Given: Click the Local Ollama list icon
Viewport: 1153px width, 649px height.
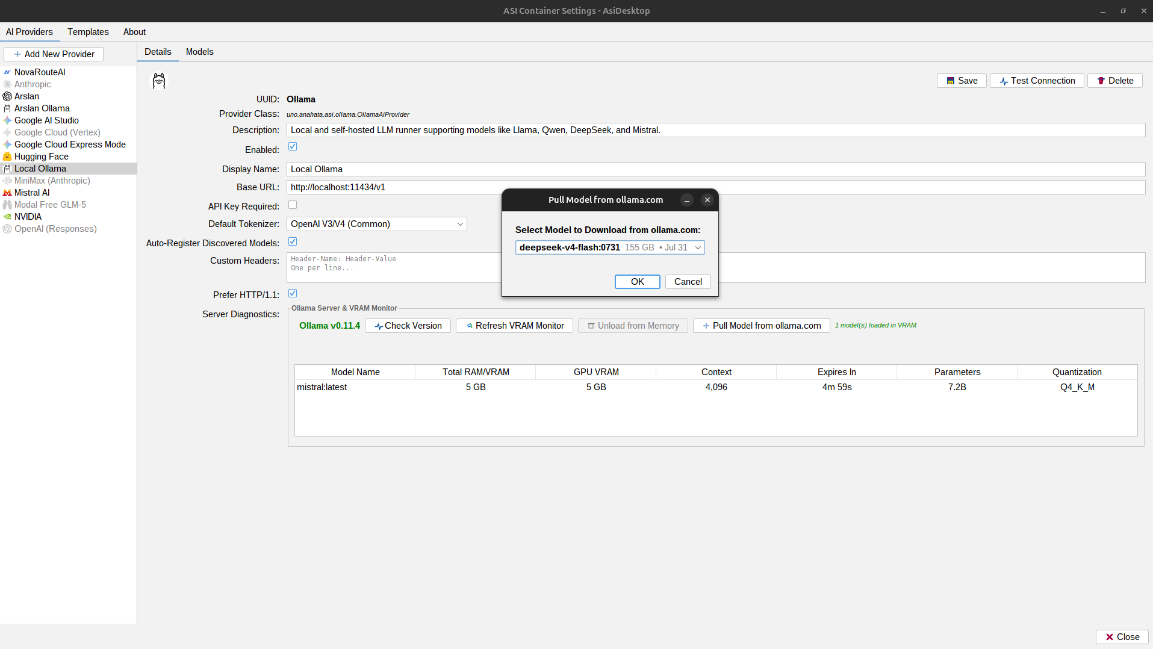Looking at the screenshot, I should [x=7, y=169].
